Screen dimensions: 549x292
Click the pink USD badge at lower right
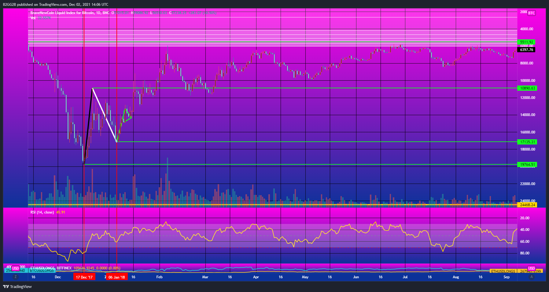point(532,268)
